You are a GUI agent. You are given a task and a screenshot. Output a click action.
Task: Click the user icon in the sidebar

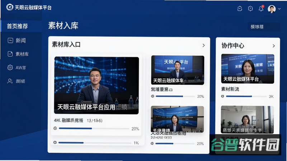[10, 81]
